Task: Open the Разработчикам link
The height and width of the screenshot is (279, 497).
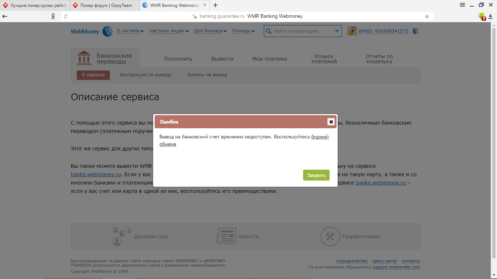Action: point(361,236)
